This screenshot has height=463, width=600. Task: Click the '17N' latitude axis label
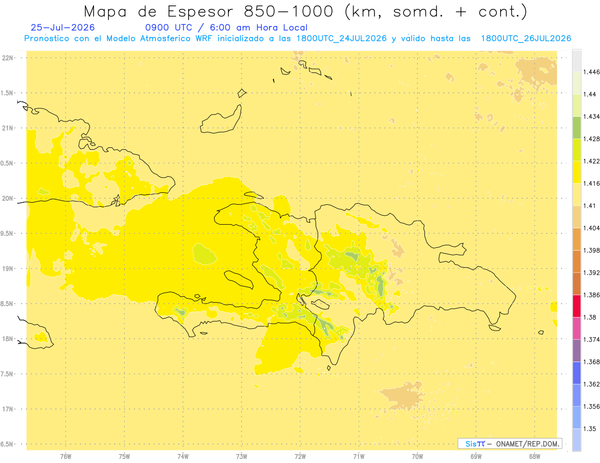[x=7, y=409]
